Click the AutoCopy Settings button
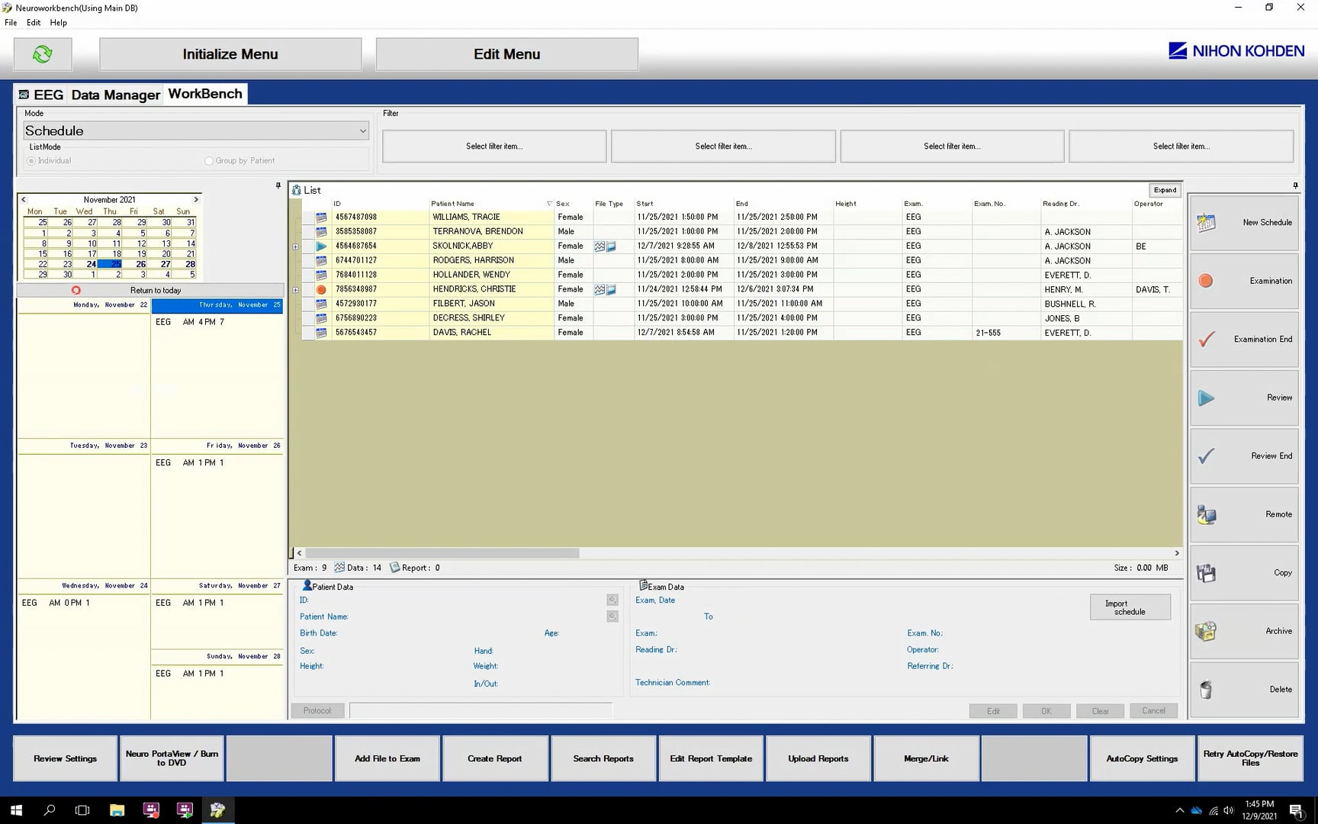The image size is (1318, 824). [1142, 758]
